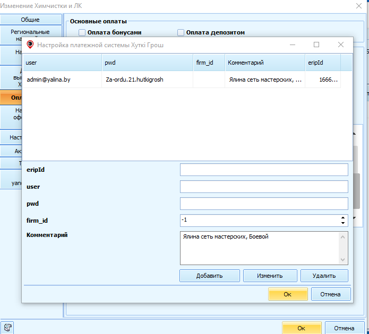Click the eripId column header
Screen dimensions: 369x334
(328, 63)
